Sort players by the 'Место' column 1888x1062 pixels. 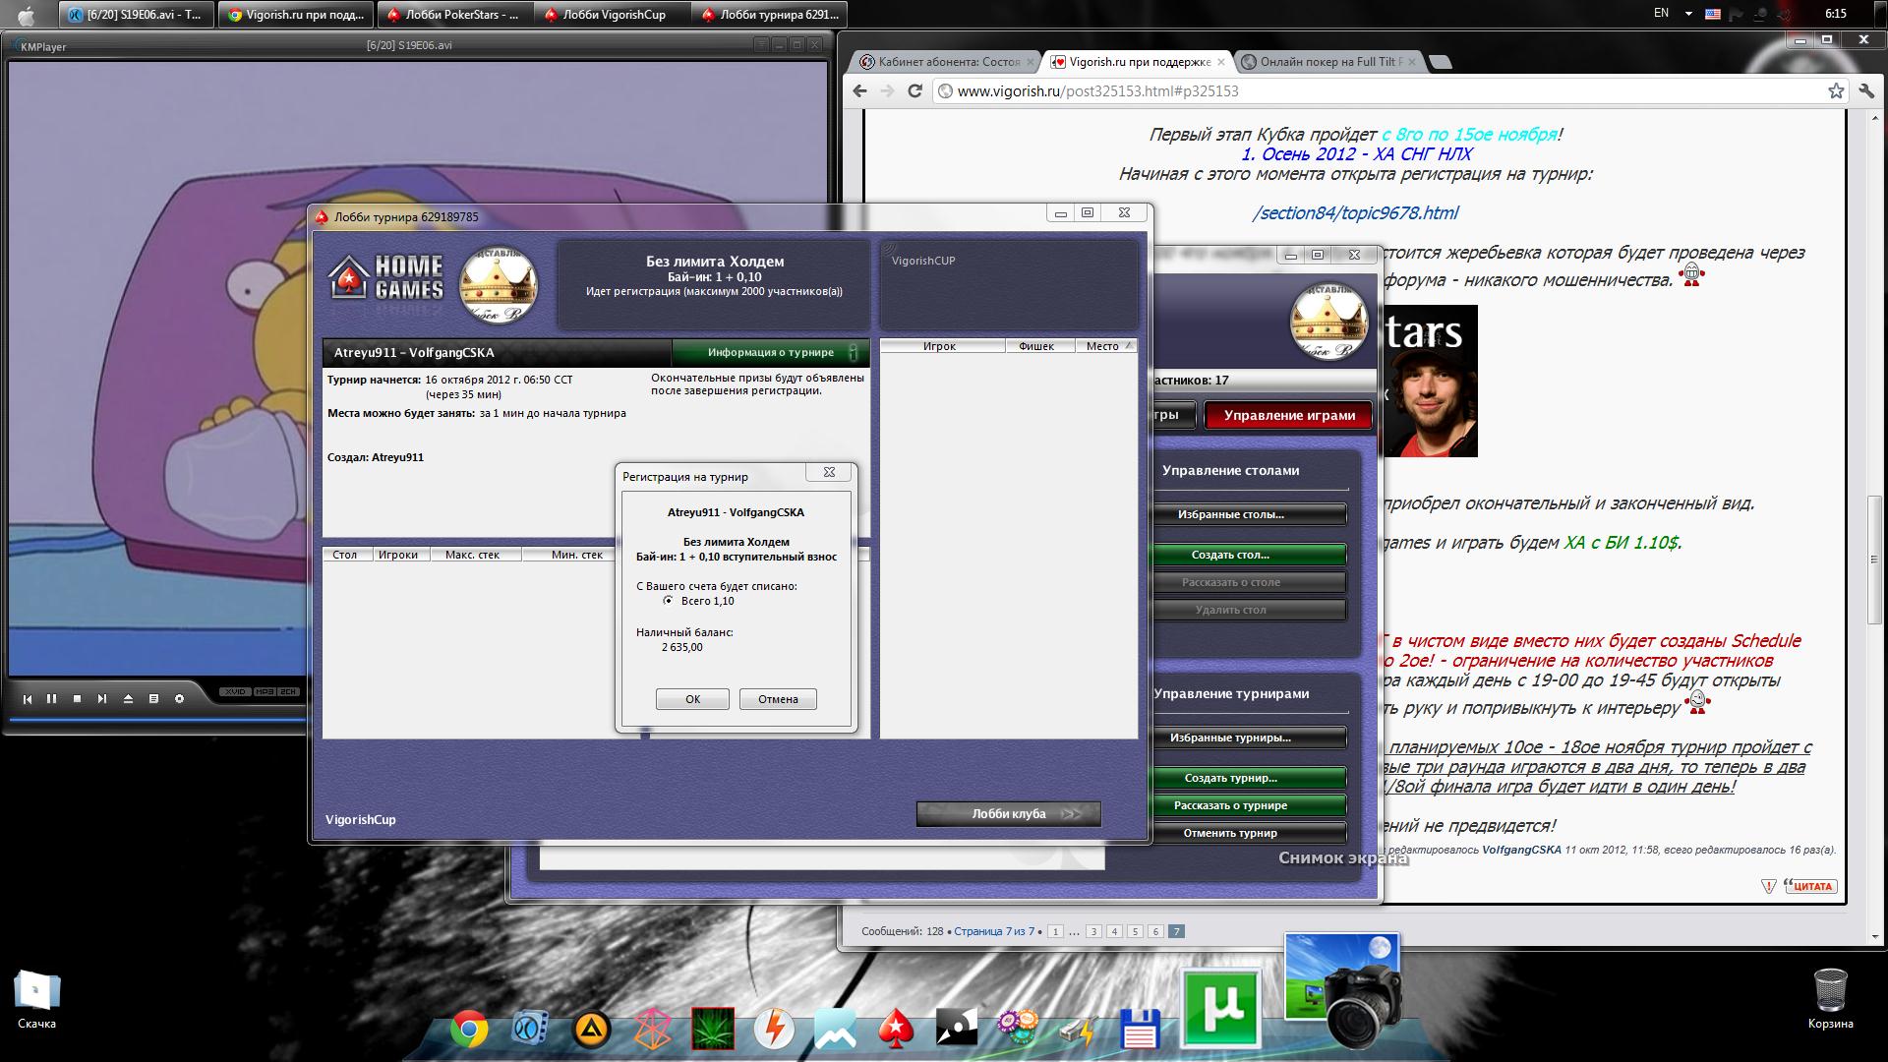click(x=1102, y=346)
